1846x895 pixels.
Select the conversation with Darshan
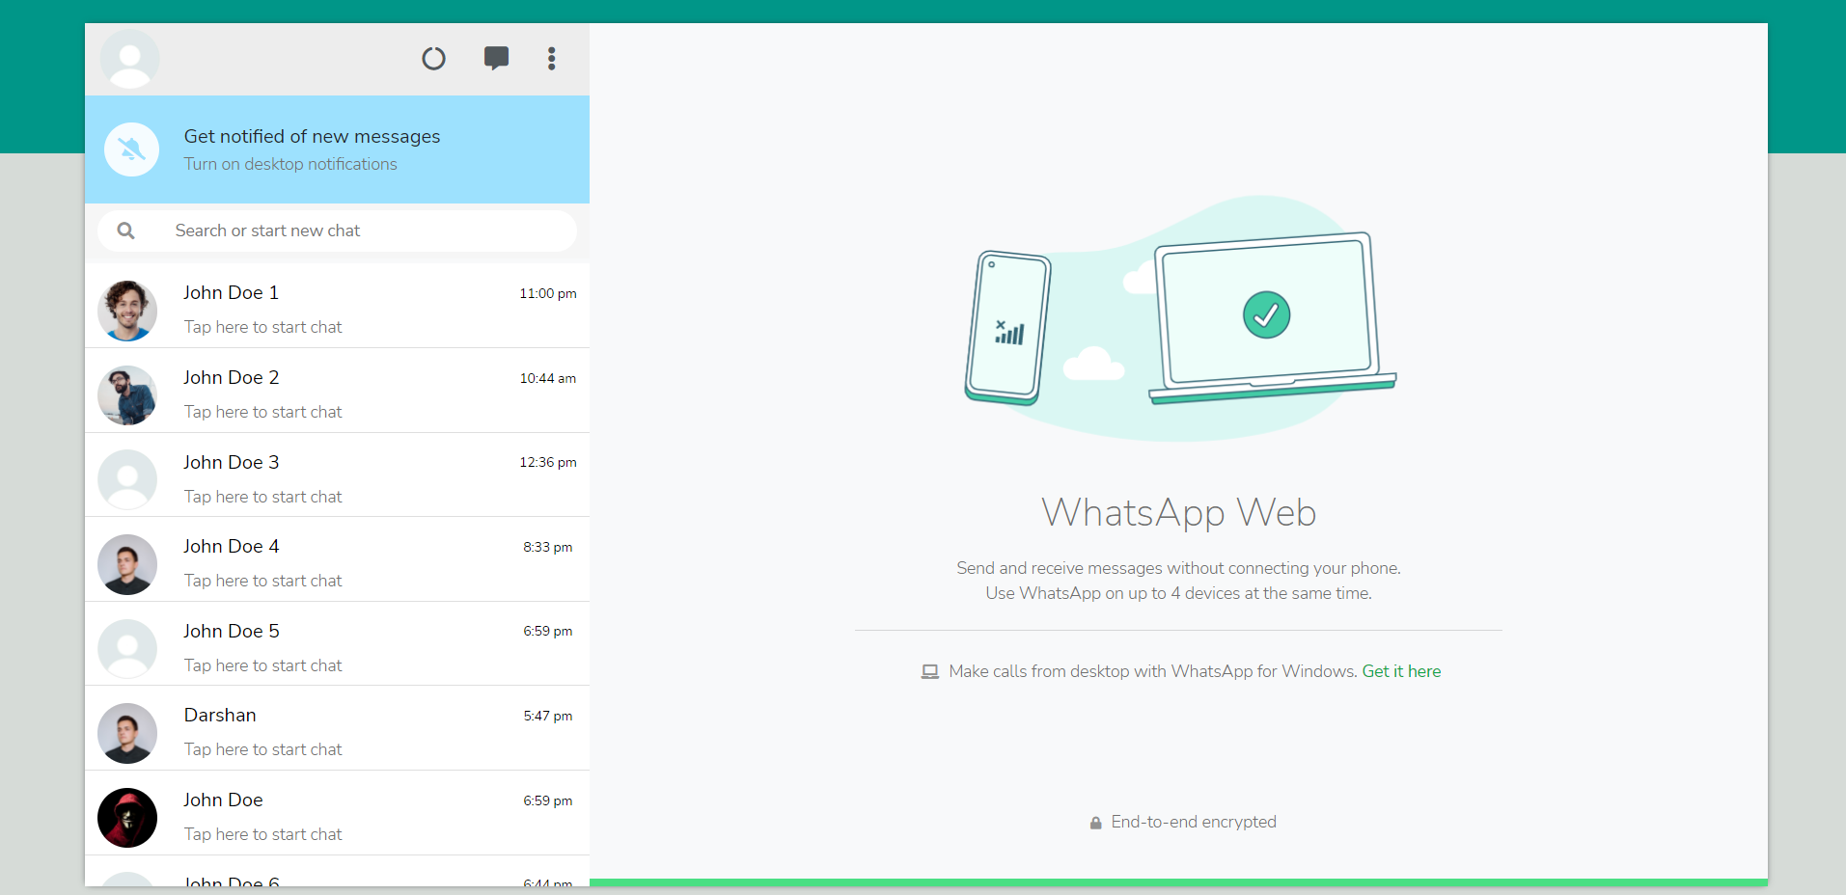(338, 728)
